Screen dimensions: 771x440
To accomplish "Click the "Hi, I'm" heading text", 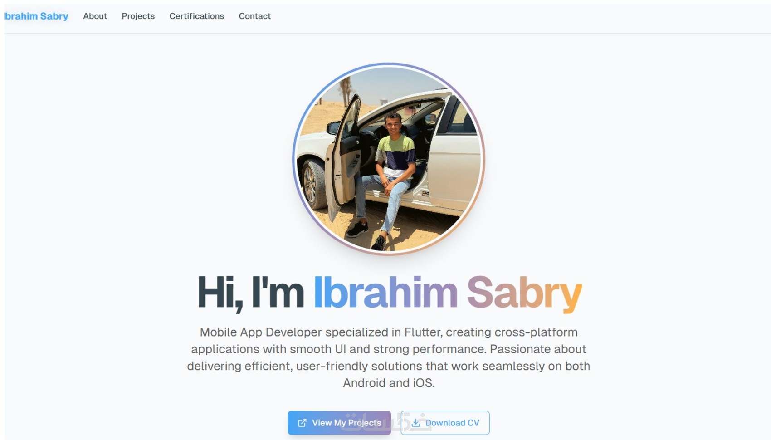I will tap(250, 293).
